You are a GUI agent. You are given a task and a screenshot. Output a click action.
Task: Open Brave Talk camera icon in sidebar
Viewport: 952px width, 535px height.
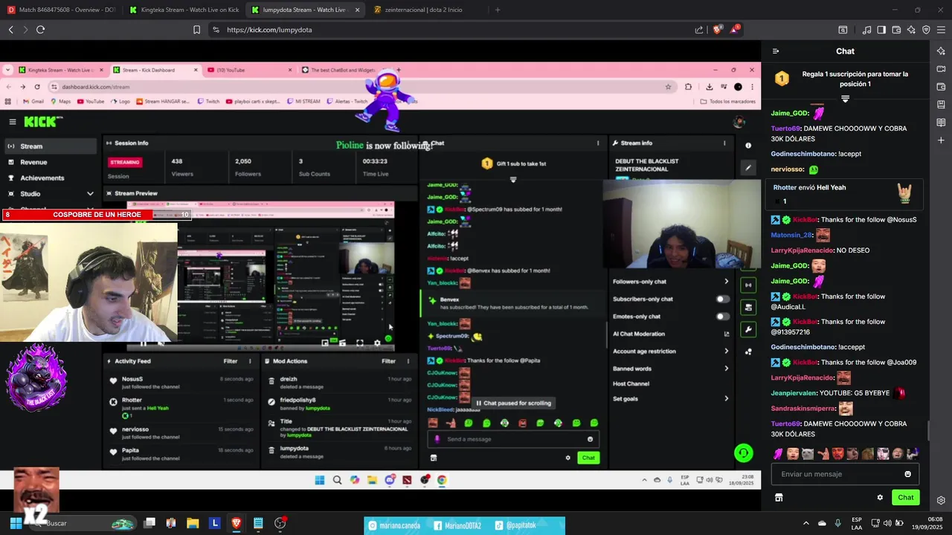[941, 69]
